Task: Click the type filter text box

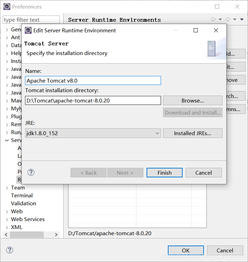Action: point(31,20)
